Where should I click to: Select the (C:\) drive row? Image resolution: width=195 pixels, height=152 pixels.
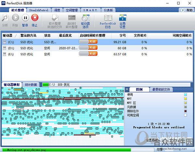pos(97,42)
